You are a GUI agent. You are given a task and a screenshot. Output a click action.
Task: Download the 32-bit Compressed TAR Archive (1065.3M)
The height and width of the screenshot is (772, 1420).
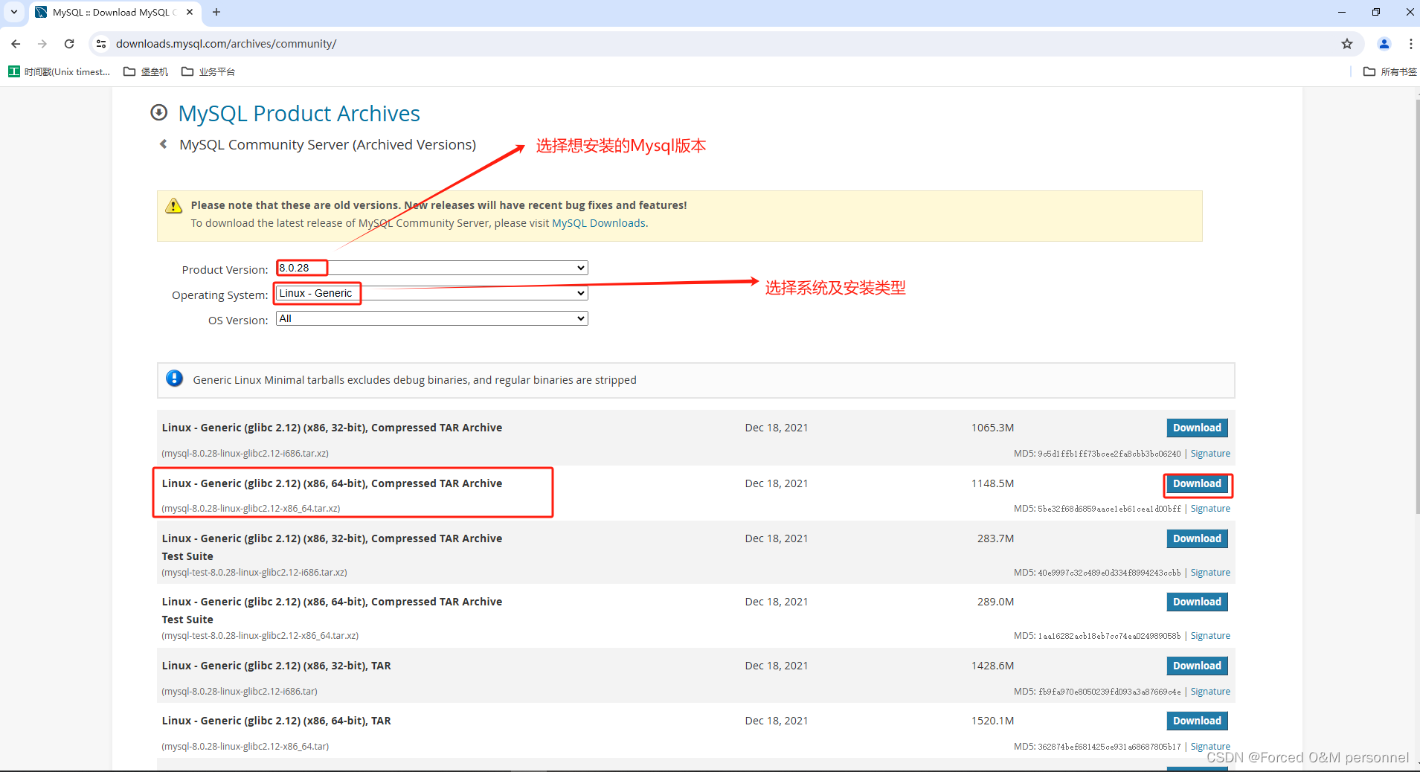(x=1197, y=428)
